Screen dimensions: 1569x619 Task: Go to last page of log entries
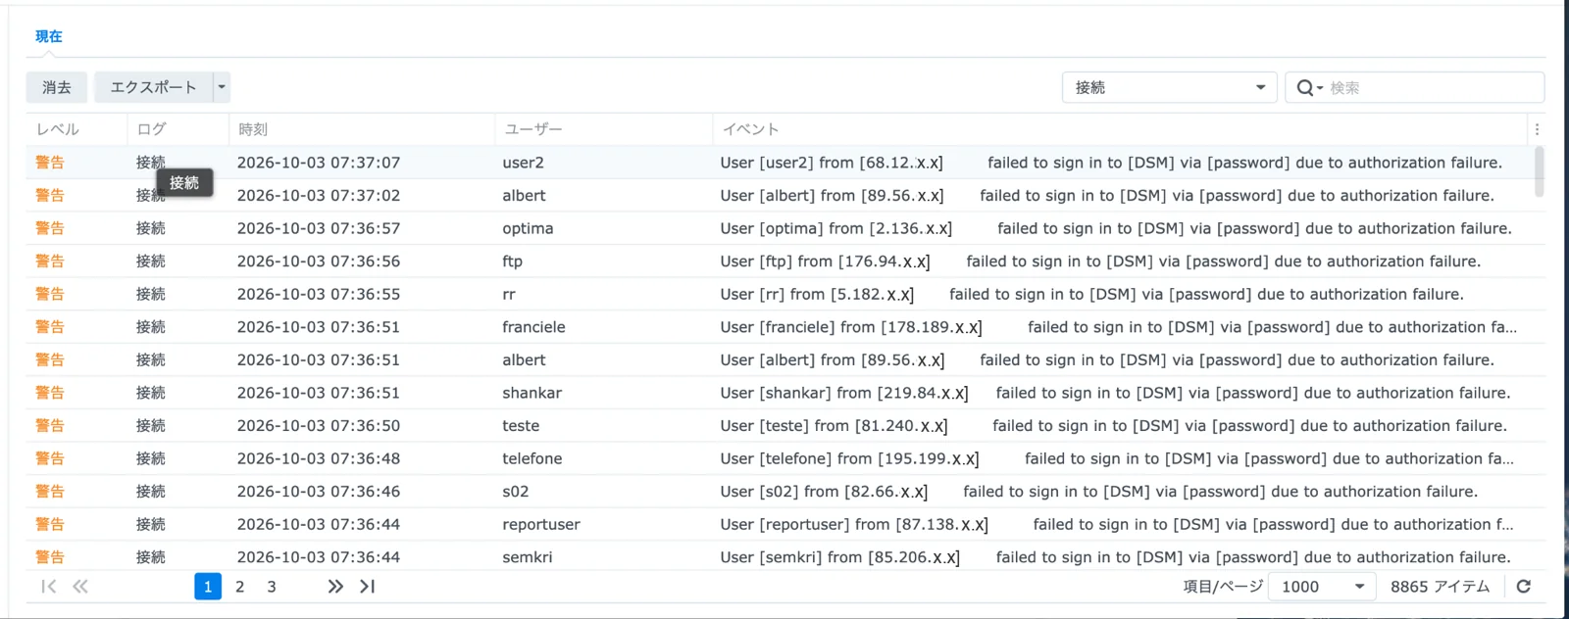tap(368, 587)
